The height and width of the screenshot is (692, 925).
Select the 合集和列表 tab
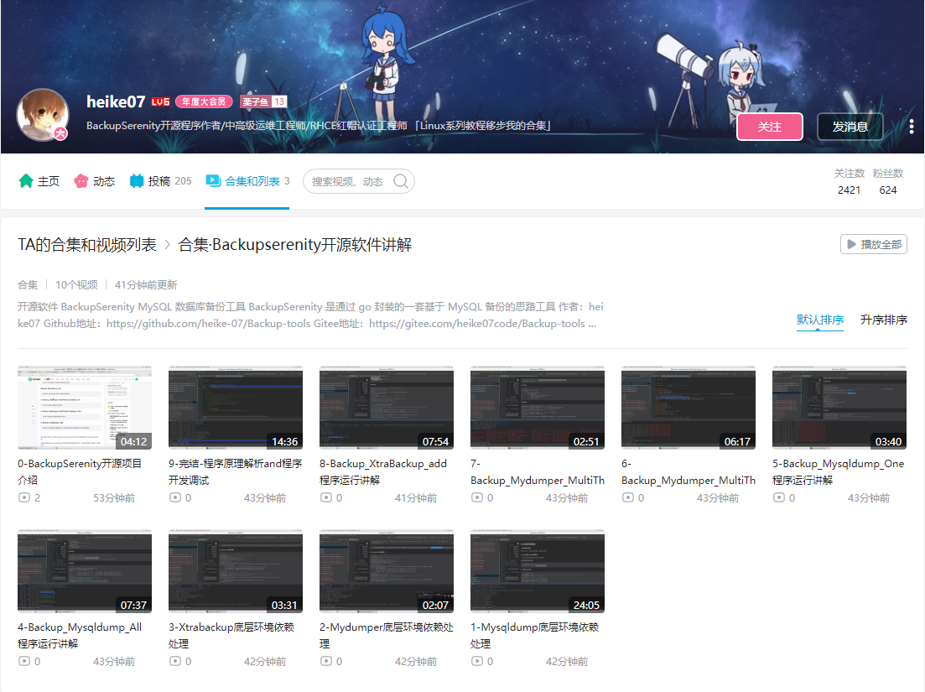pyautogui.click(x=247, y=181)
